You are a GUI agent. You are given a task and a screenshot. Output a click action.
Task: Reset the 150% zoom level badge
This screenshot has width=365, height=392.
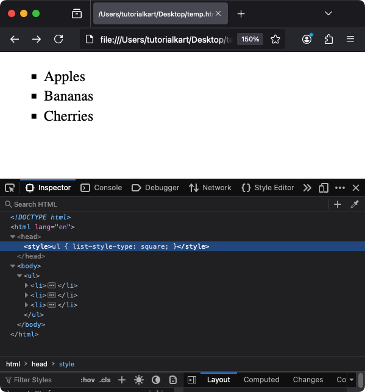tap(250, 39)
